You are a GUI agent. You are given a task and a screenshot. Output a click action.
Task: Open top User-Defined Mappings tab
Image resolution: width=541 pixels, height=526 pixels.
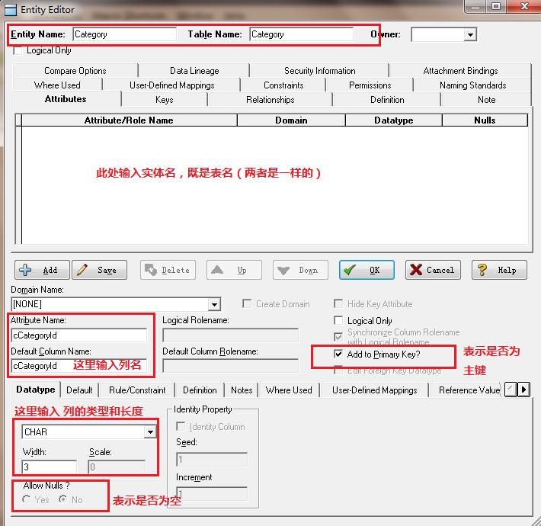[x=171, y=85]
